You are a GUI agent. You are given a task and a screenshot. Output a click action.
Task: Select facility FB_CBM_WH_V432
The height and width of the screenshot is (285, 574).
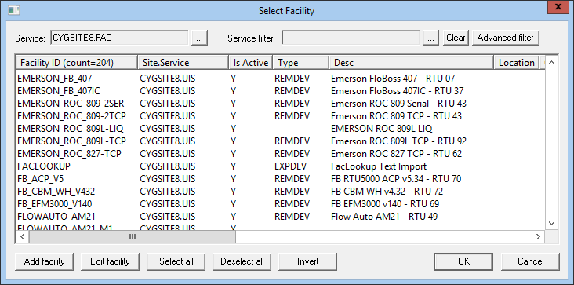56,192
